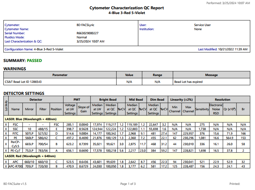Click the X lot mark in FITC row
Screen dimensions: 255x190
6,133
